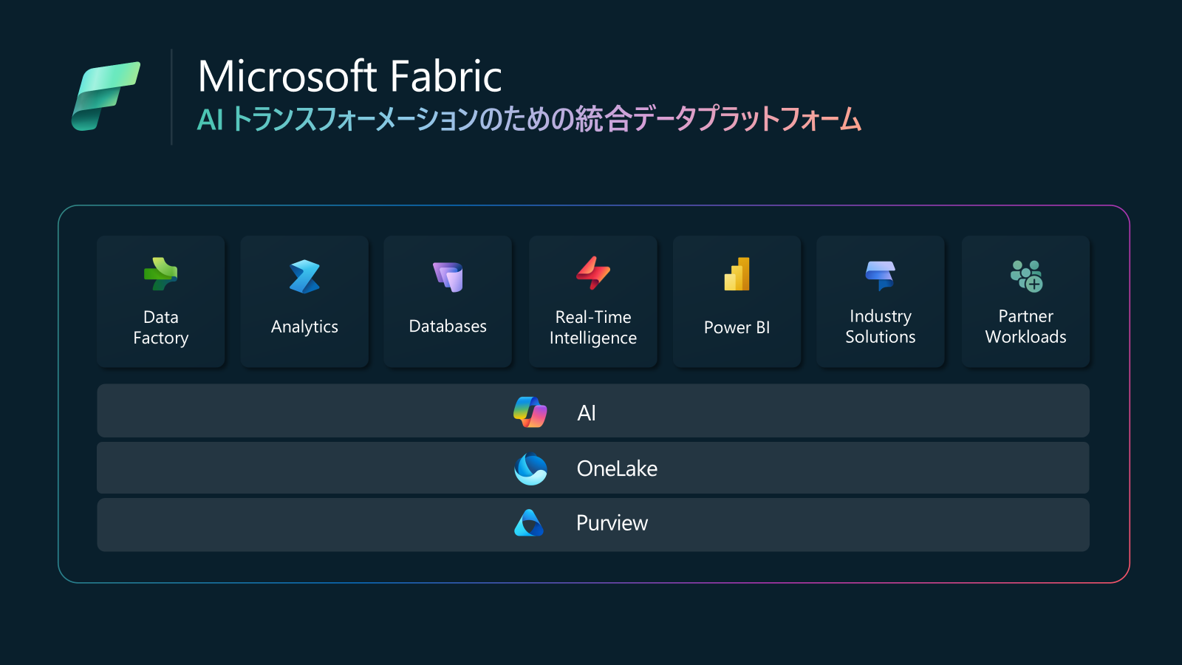Click the Power BI yellow bars icon

pyautogui.click(x=737, y=274)
